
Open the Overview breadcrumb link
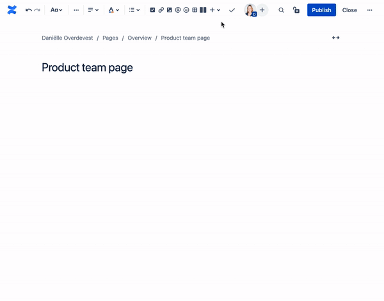pos(140,38)
